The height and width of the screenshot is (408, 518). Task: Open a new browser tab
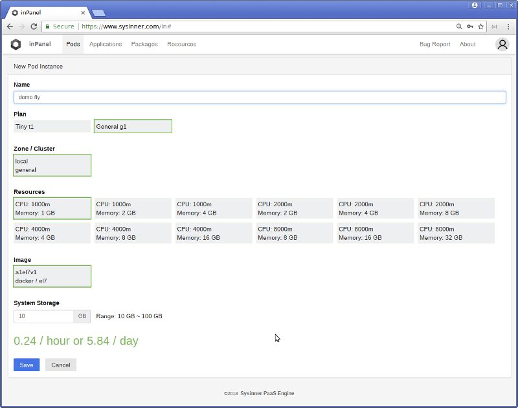(98, 13)
